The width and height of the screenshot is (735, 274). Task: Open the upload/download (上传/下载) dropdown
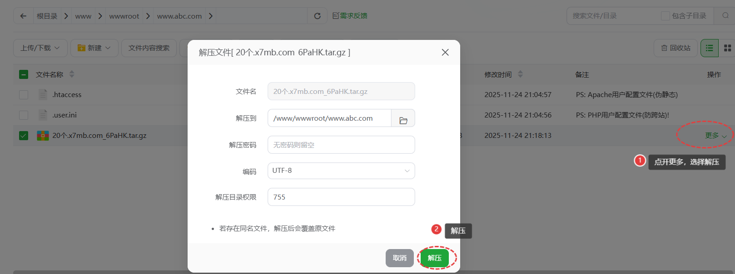(40, 48)
